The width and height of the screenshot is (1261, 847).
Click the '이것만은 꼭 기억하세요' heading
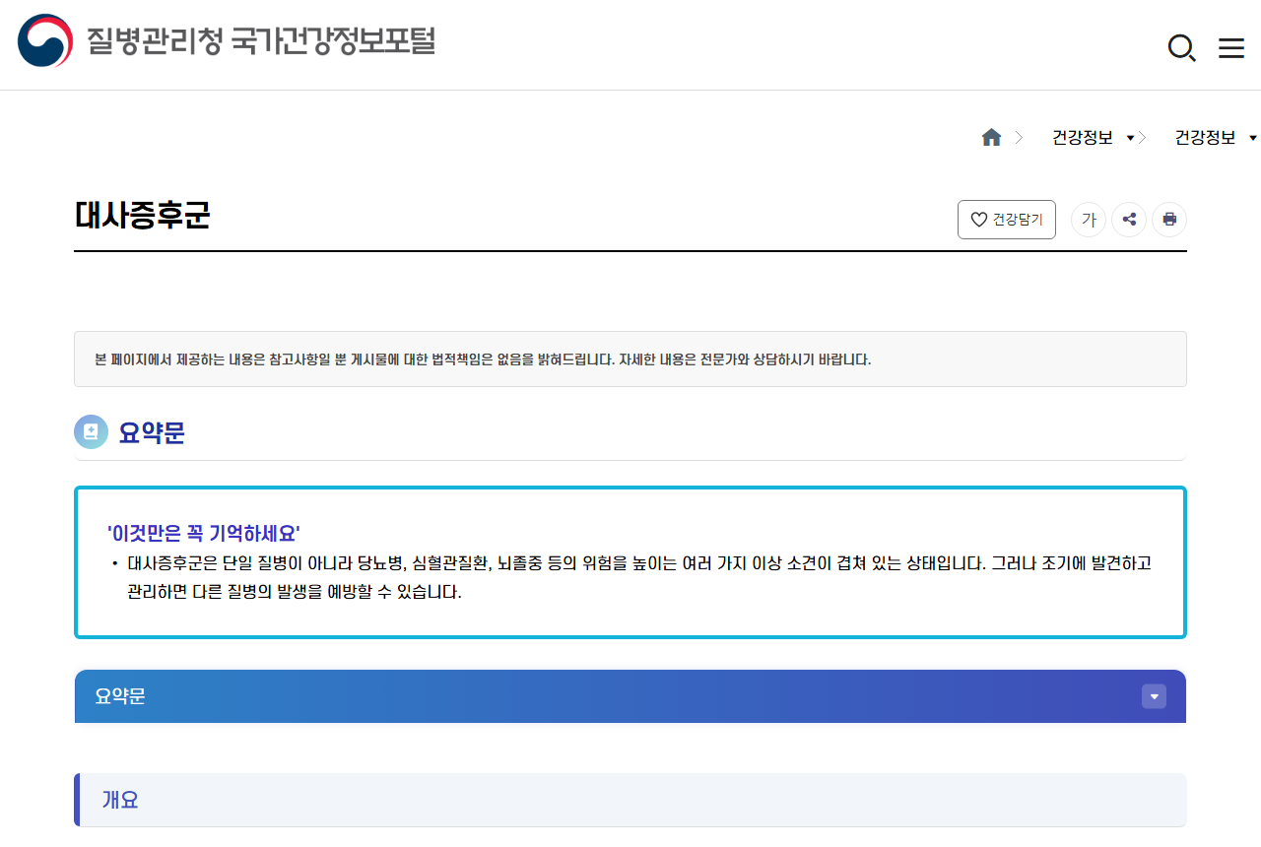pos(204,534)
